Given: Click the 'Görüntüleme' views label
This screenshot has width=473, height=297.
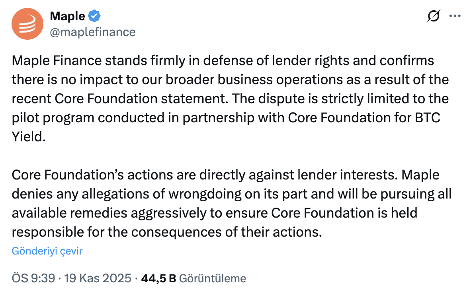Looking at the screenshot, I should 213,278.
